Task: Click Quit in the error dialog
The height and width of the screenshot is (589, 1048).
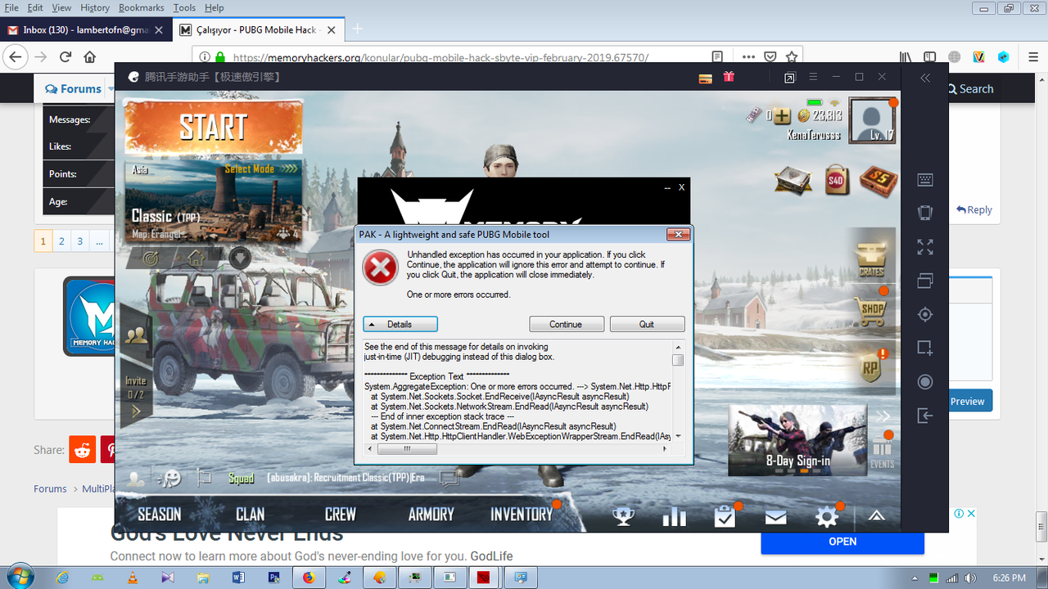Action: (x=647, y=324)
